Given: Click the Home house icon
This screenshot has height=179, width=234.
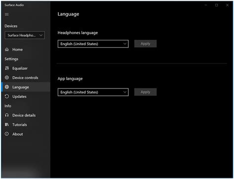Looking at the screenshot, I should click(x=7, y=49).
